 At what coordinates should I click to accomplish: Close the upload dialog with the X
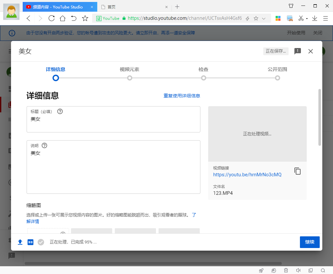click(x=311, y=51)
